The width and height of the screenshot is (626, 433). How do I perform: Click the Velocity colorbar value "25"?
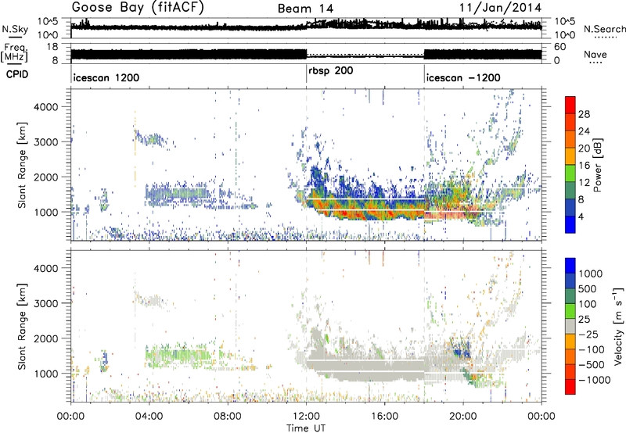(584, 319)
